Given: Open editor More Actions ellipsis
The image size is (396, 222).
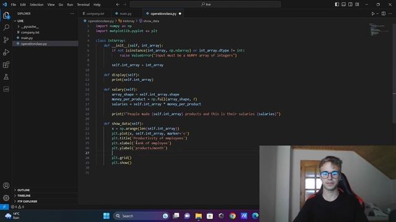Looking at the screenshot, I should tap(390, 14).
